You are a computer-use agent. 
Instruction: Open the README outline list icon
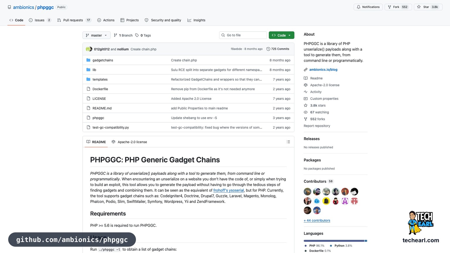(288, 142)
